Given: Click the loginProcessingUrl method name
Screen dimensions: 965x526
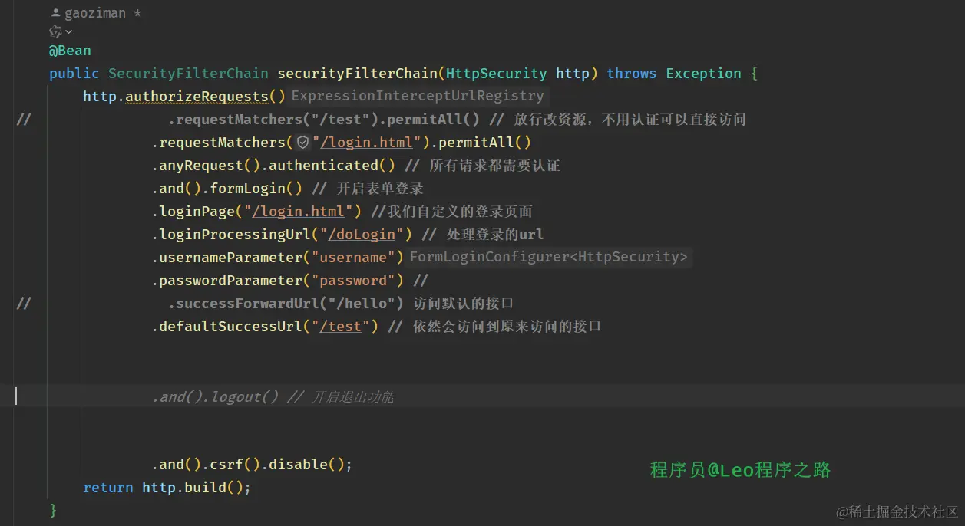Looking at the screenshot, I should click(235, 235).
